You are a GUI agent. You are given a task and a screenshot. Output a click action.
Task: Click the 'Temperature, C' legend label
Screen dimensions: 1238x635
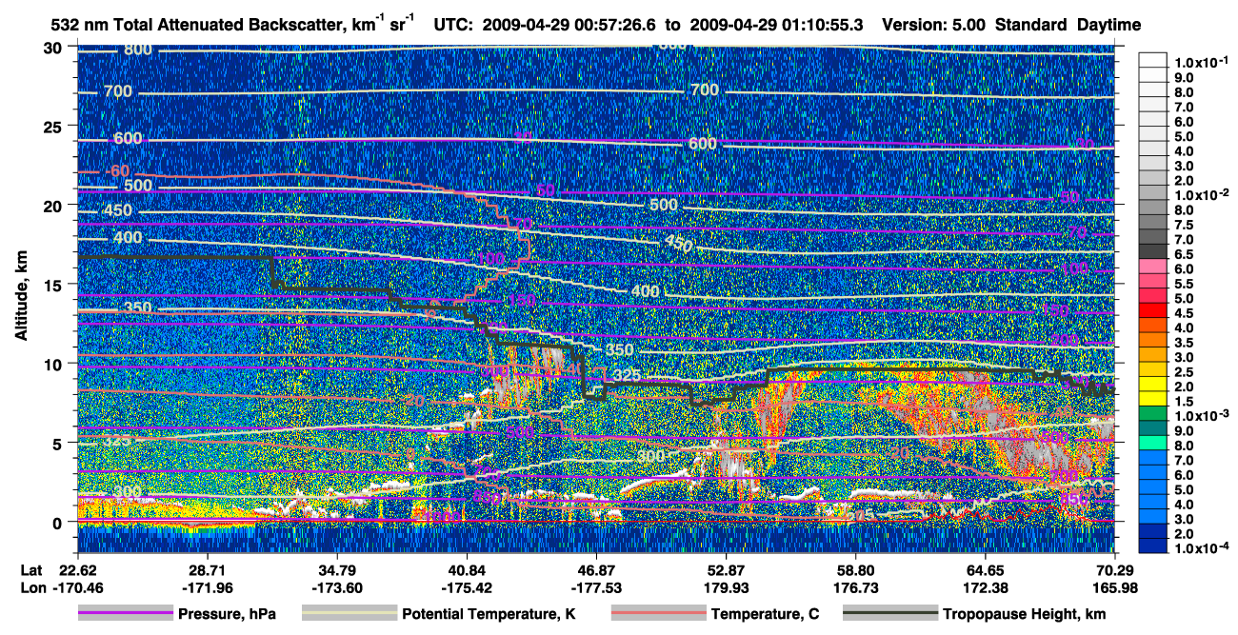765,615
